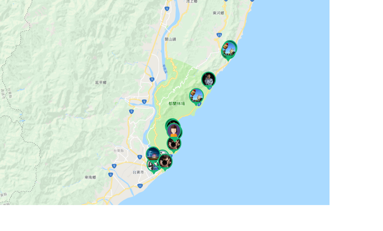Open the cartoon characters marker beside 都蘭林場
383x231 pixels.
pos(196,96)
